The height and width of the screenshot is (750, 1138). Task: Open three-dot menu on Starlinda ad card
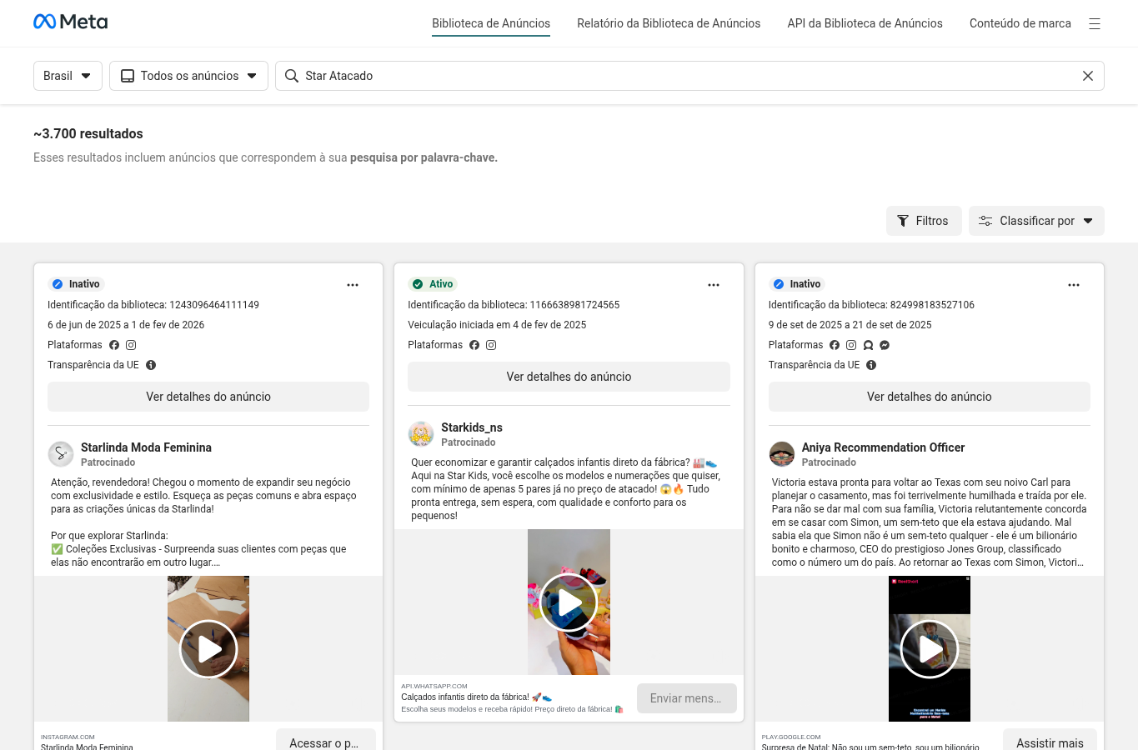tap(353, 285)
